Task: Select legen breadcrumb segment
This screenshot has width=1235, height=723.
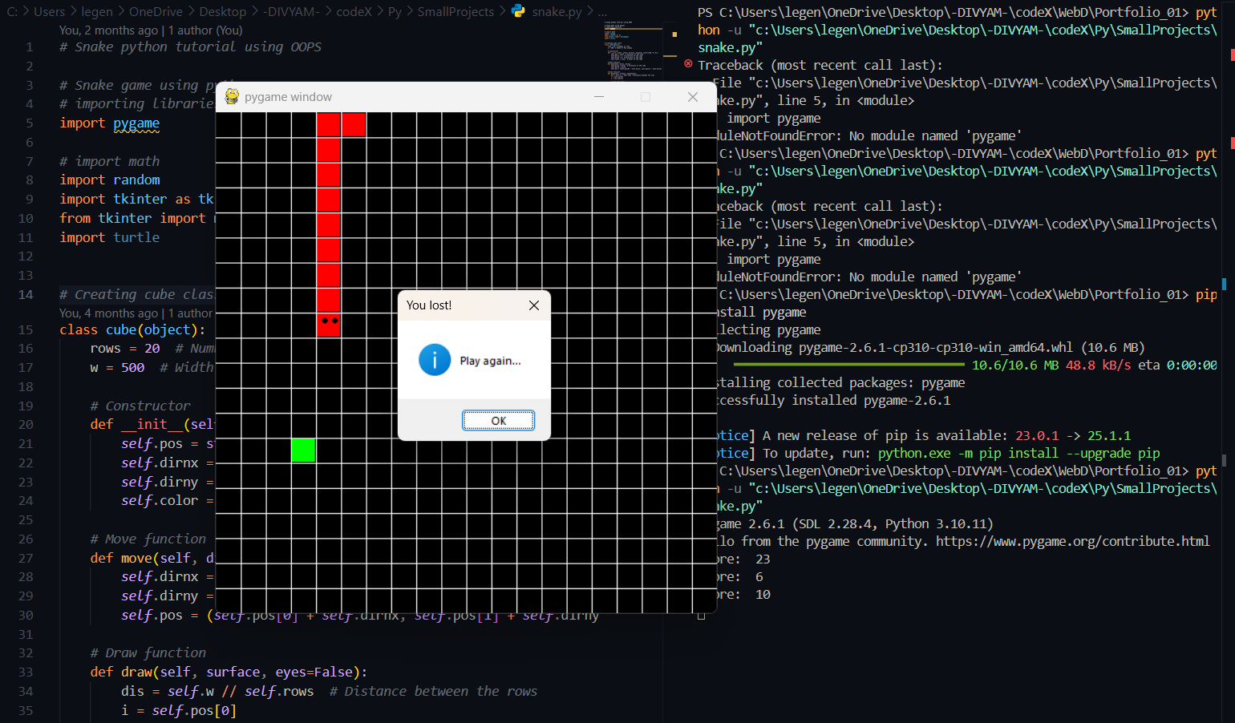Action: coord(97,11)
